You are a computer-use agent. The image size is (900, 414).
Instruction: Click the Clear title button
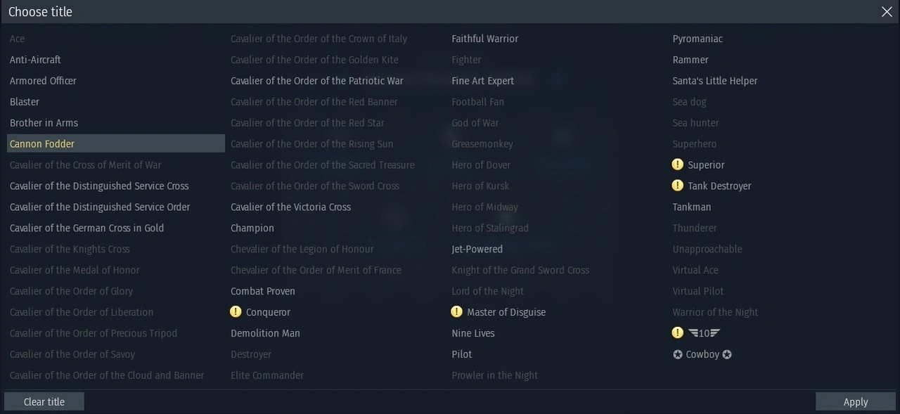pyautogui.click(x=44, y=402)
